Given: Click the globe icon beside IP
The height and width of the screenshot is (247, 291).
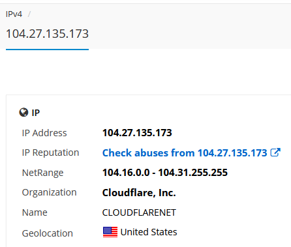Looking at the screenshot, I should click(23, 113).
